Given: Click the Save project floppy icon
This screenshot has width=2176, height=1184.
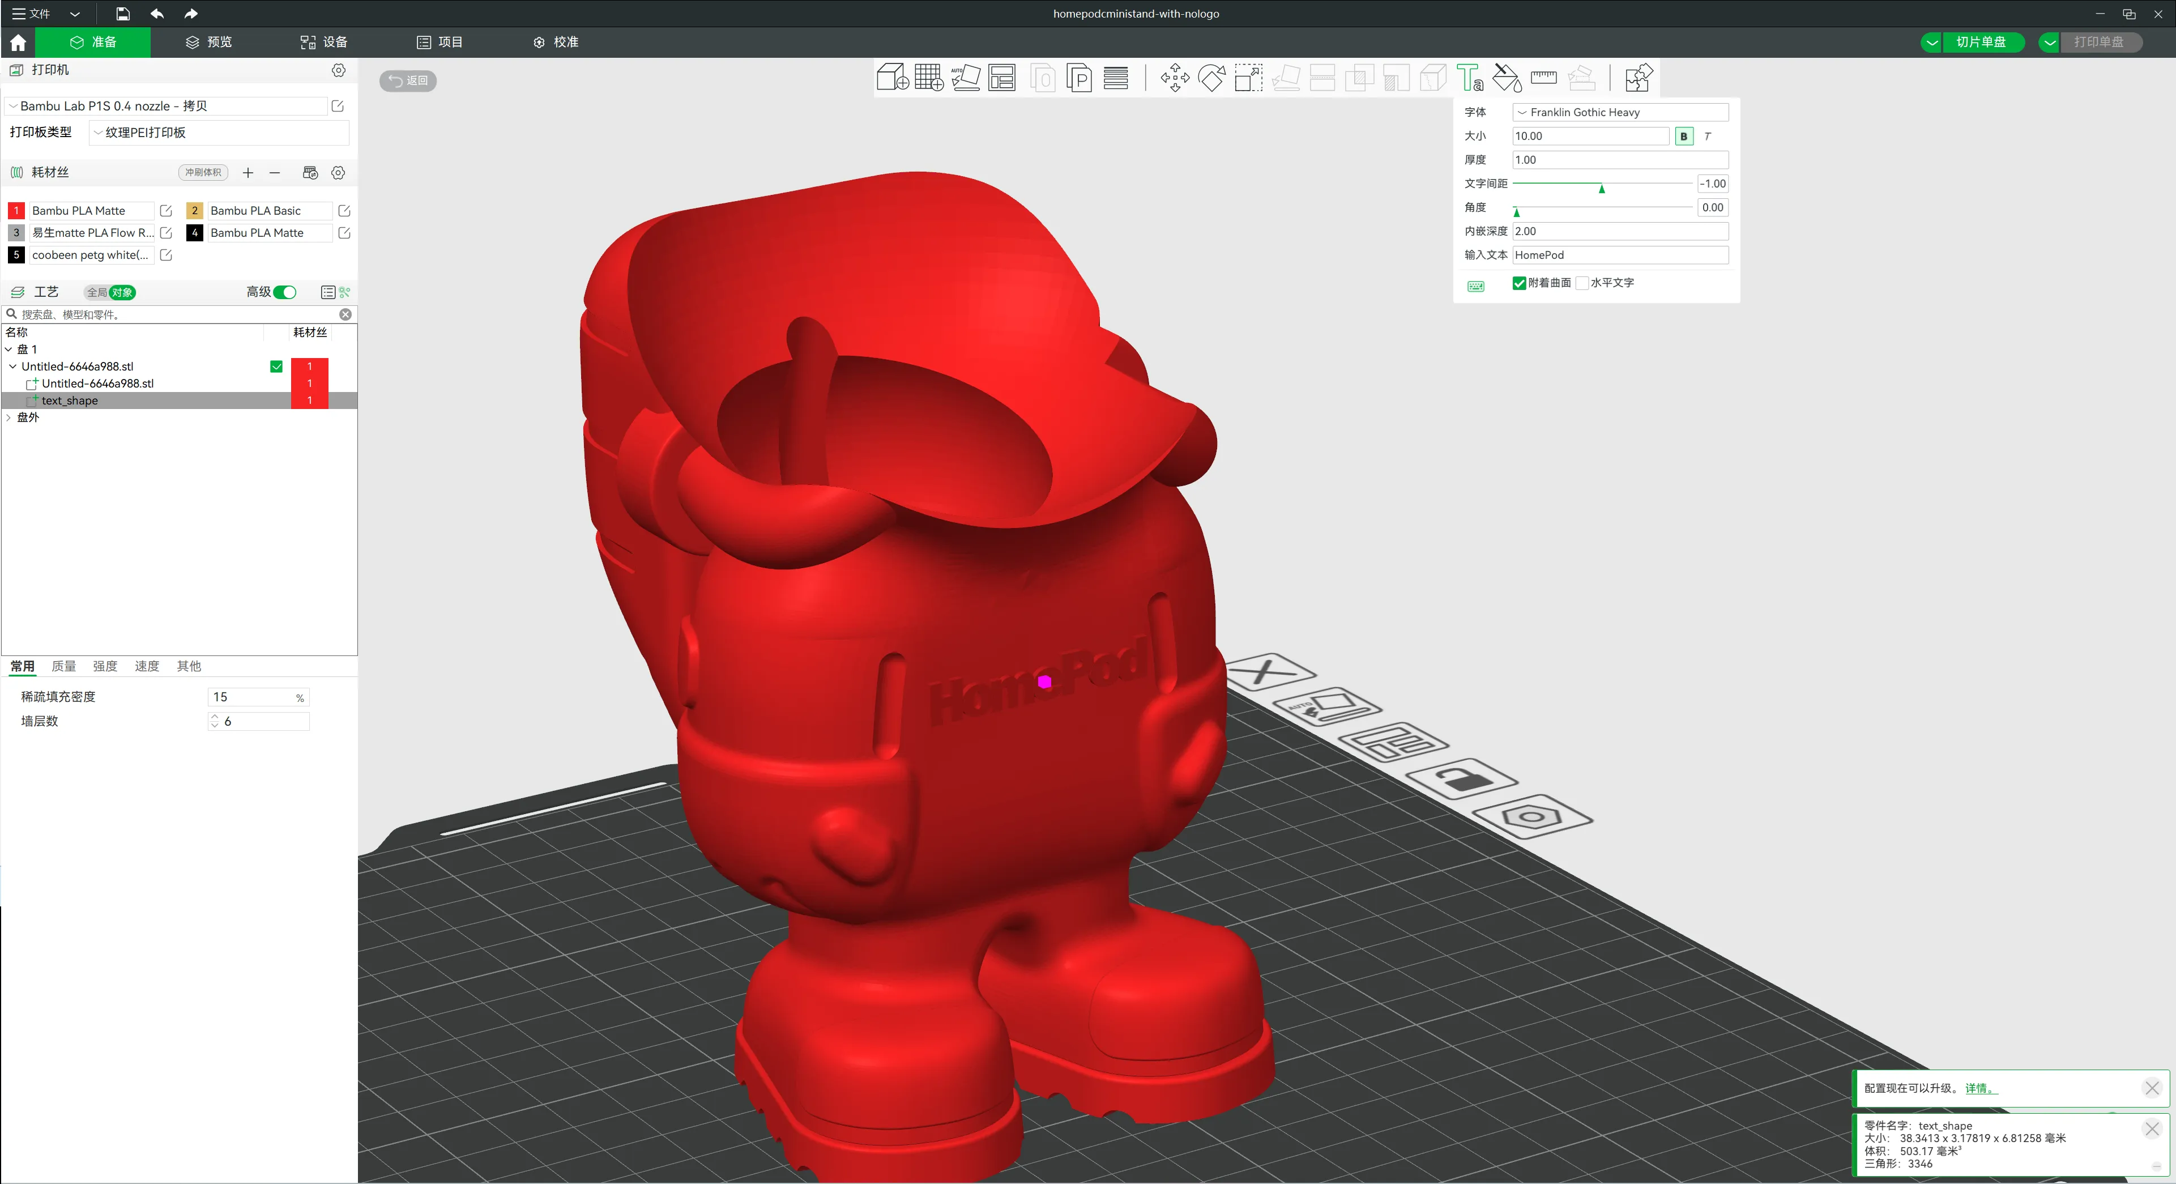Looking at the screenshot, I should click(x=122, y=14).
